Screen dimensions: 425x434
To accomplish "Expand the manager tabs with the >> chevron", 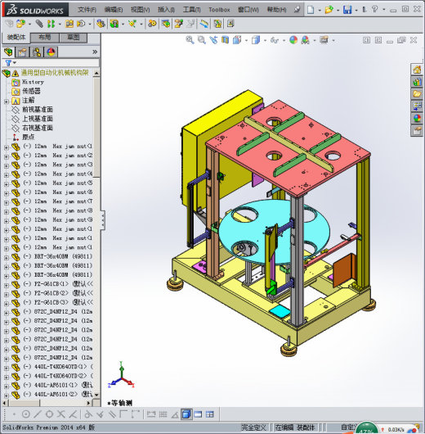I will pos(95,52).
